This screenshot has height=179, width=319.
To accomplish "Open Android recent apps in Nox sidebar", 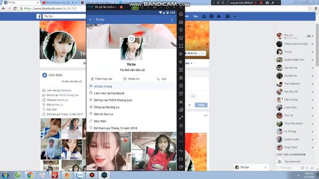I will (x=181, y=167).
